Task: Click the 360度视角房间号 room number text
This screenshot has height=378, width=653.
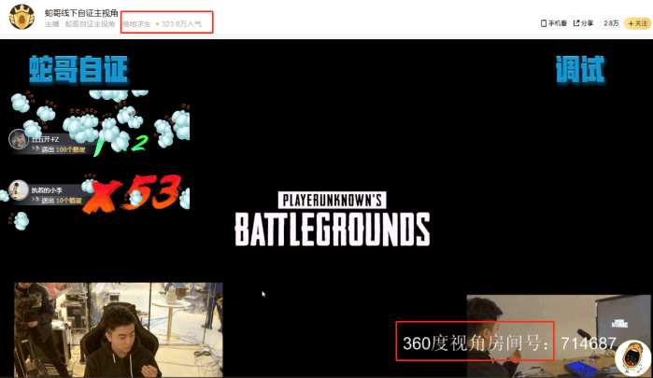Action: 476,343
